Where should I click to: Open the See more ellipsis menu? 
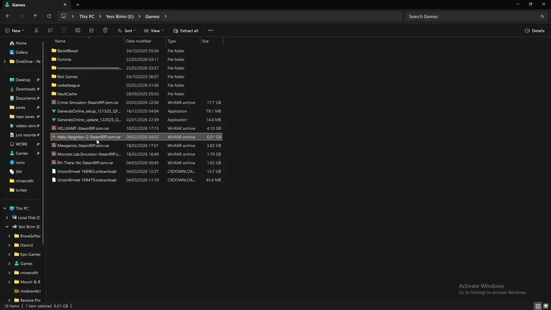(210, 31)
